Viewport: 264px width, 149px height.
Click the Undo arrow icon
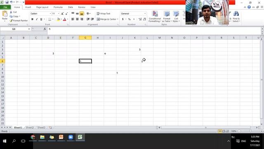(x=11, y=2)
